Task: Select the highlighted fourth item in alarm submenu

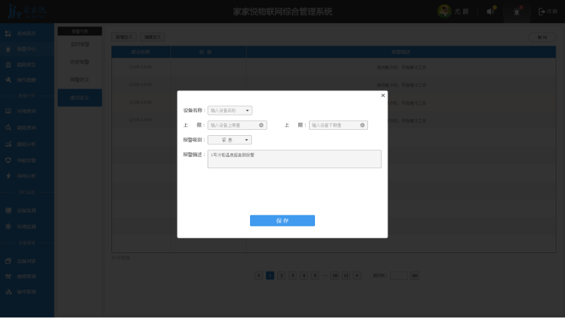Action: 80,97
